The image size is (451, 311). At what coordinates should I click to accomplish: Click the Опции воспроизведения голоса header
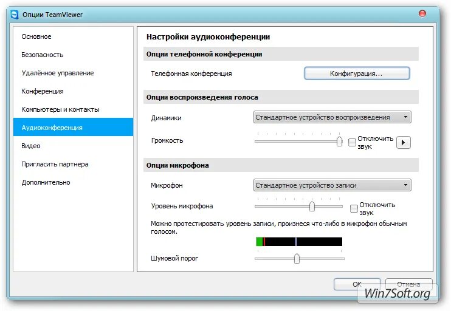(x=281, y=97)
